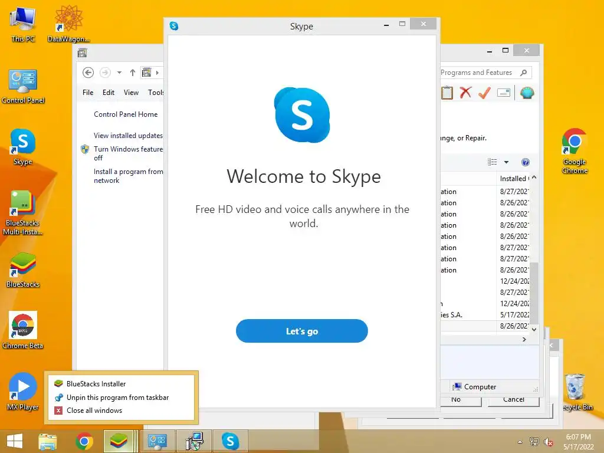Screen dimensions: 604x453
Task: Launch Skype from desktop shortcut
Action: pos(23,147)
